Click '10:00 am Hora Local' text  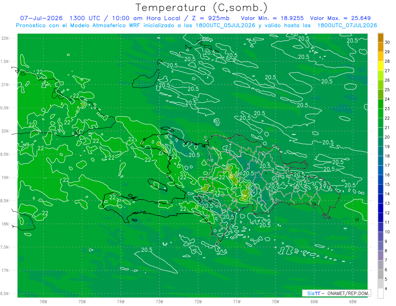click(x=146, y=18)
